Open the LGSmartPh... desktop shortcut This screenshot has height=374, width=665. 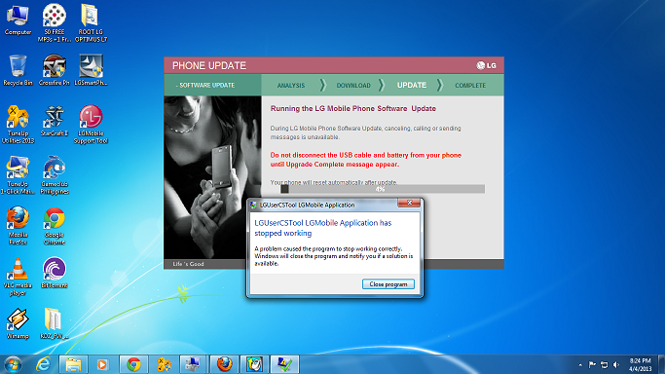tap(91, 70)
